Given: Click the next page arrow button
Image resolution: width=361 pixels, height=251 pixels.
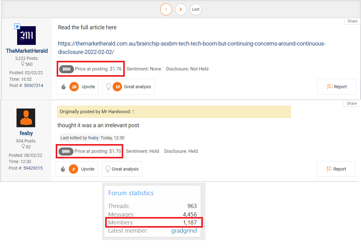Looking at the screenshot, I should (181, 9).
